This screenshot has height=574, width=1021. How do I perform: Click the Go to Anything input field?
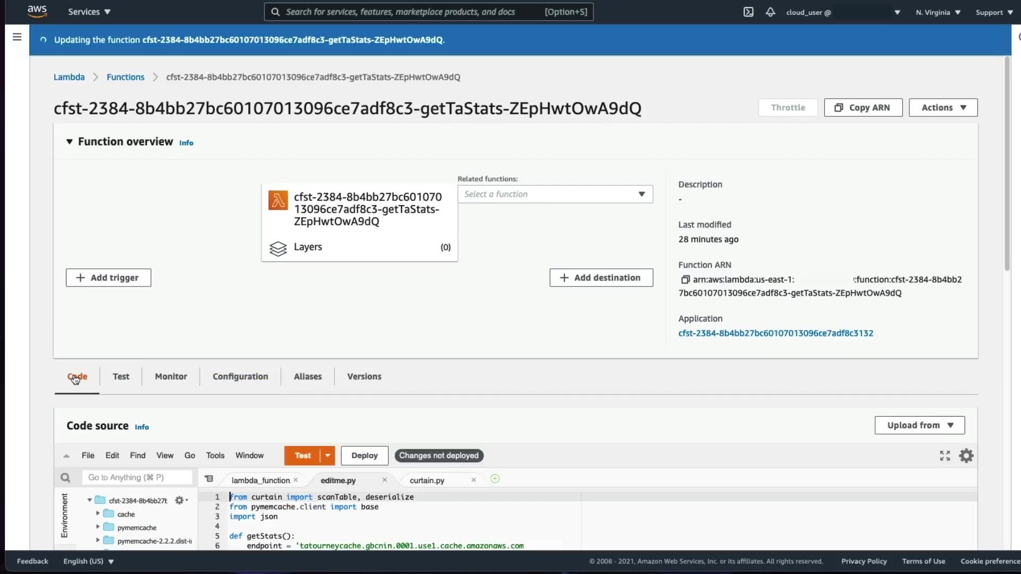137,477
